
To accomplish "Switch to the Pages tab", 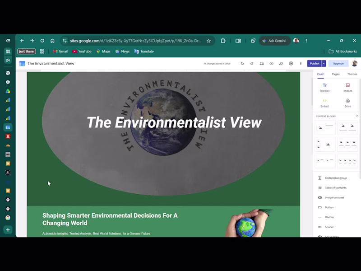I will [x=336, y=74].
